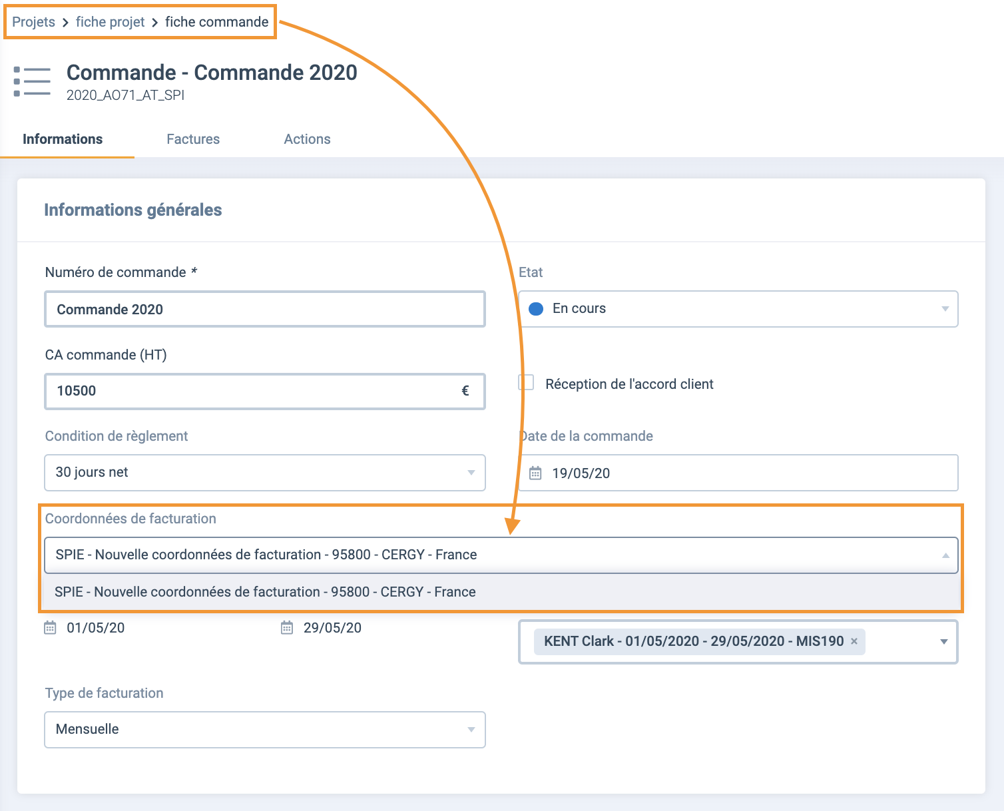
Task: Click calendar icon beside 01/05/20 date
Action: click(x=50, y=628)
